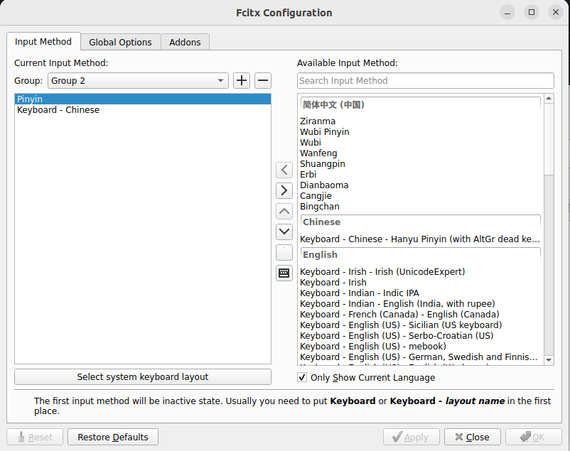Click the right arrow to remove input method
The height and width of the screenshot is (451, 570).
pos(284,190)
